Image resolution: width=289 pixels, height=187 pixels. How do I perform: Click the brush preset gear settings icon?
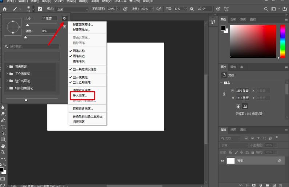[x=64, y=18]
